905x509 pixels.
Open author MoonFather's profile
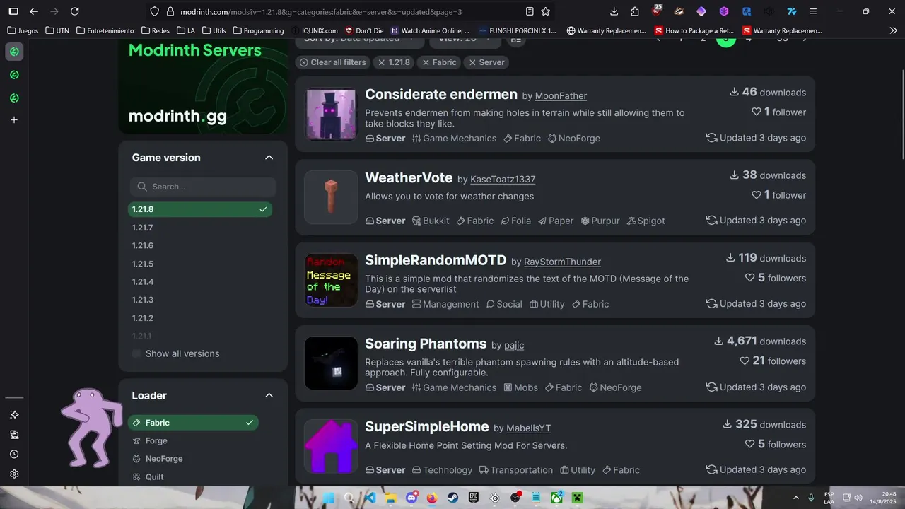coord(561,96)
